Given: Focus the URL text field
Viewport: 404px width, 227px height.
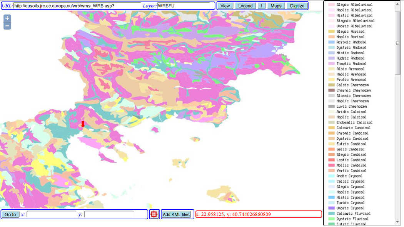Looking at the screenshot, I should point(77,6).
